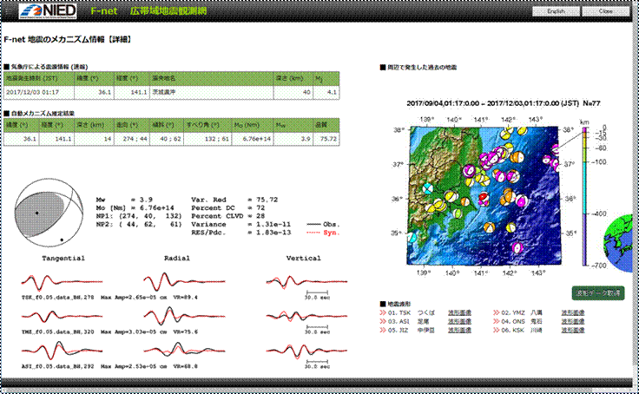Viewport: 639px width, 394px height.
Task: Switch page language with English button
Action: 556,11
